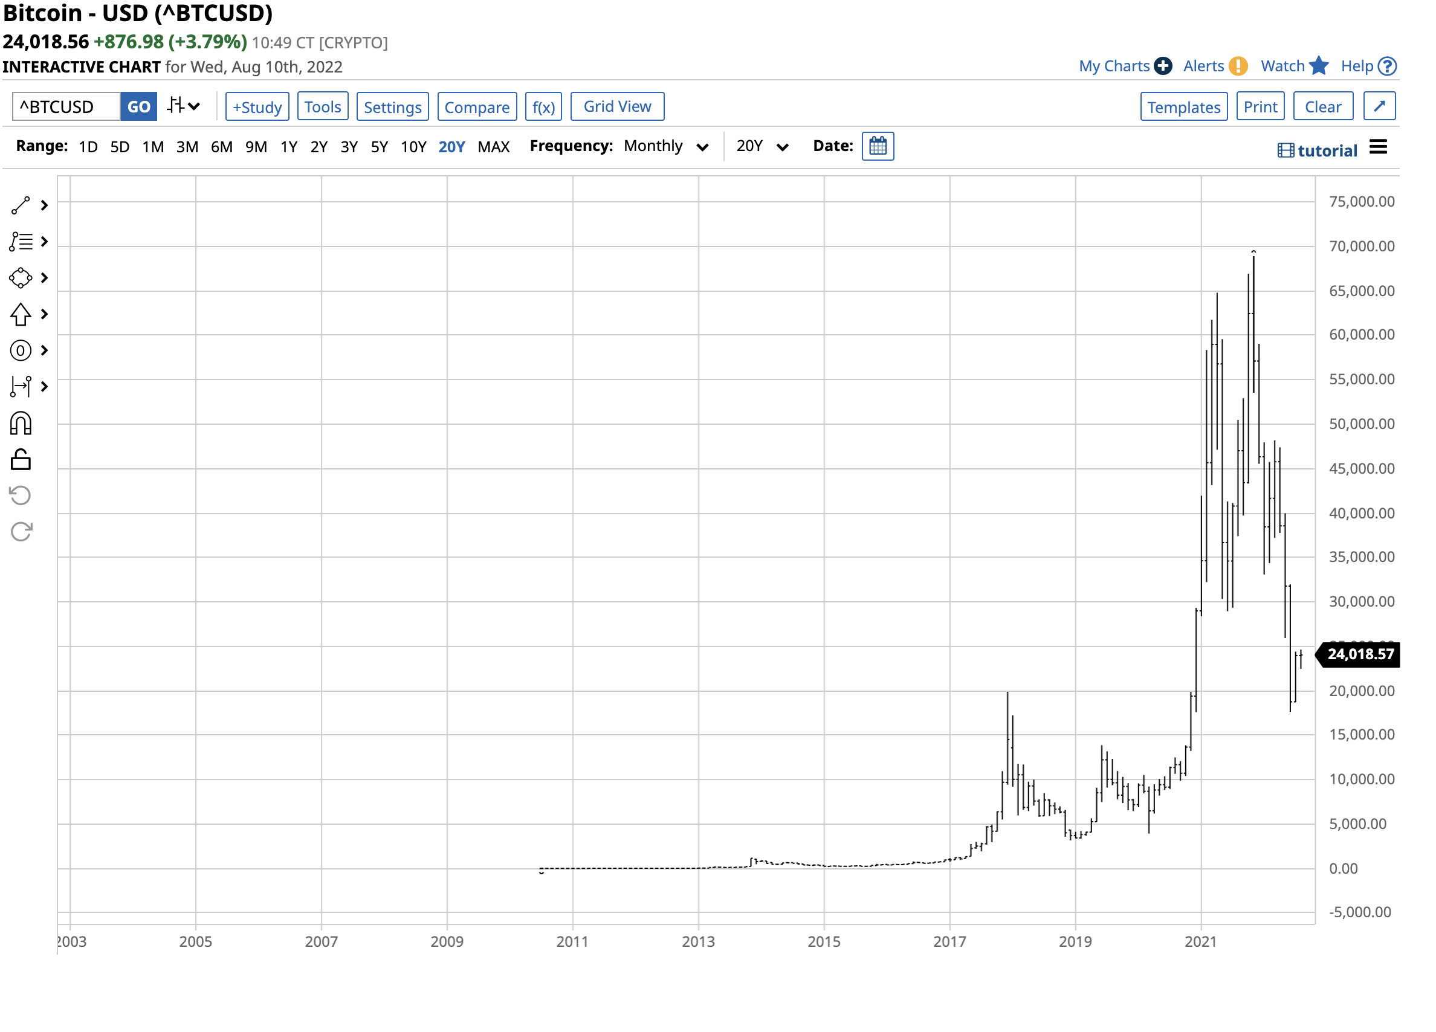Click the +Study button
This screenshot has width=1436, height=1032.
(x=257, y=106)
